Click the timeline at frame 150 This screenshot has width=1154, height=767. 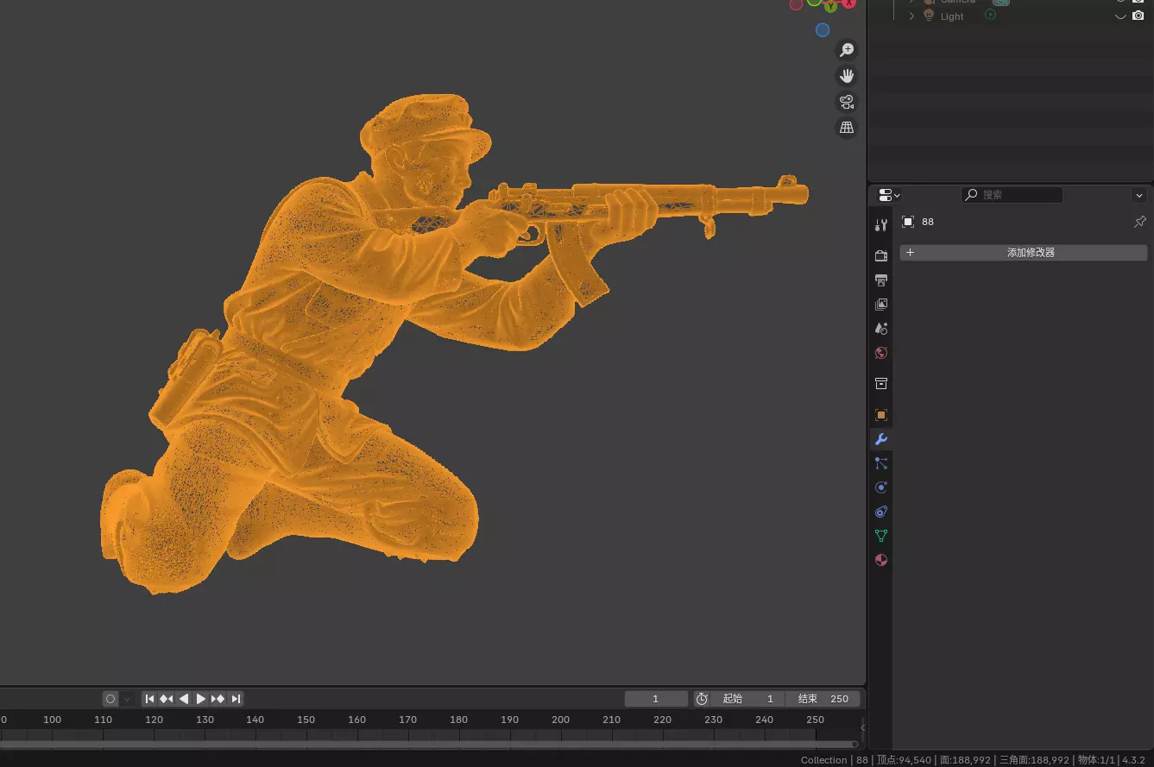(x=306, y=720)
